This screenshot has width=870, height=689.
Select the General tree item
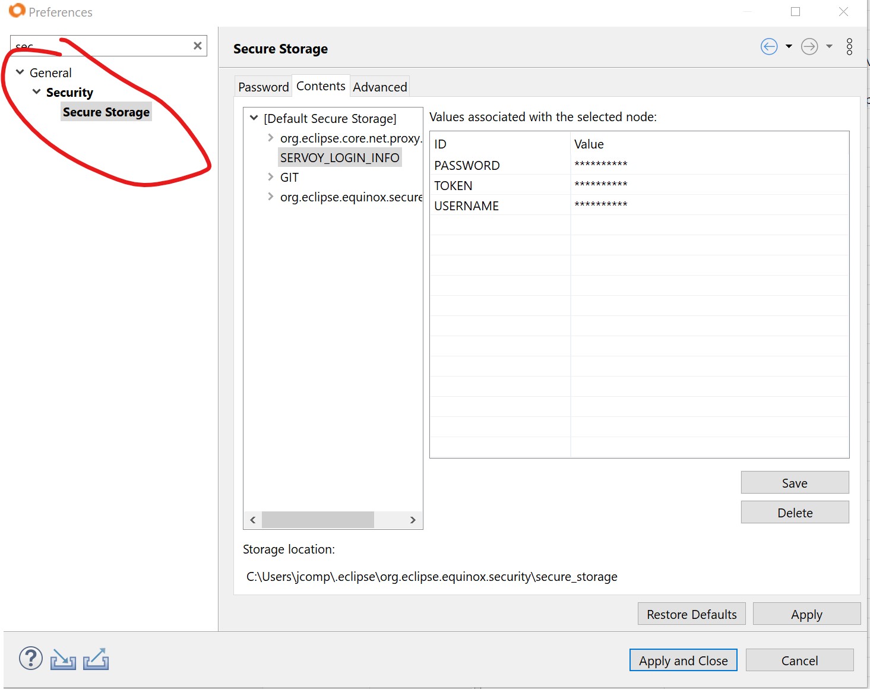coord(50,73)
